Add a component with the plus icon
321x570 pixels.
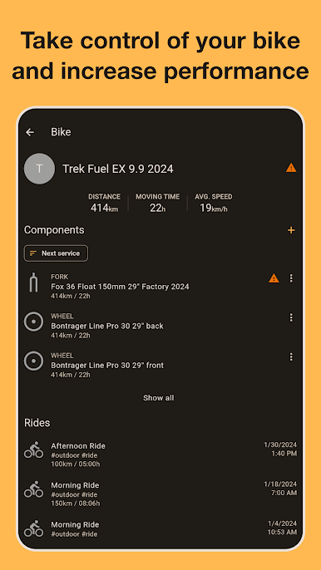(x=291, y=230)
